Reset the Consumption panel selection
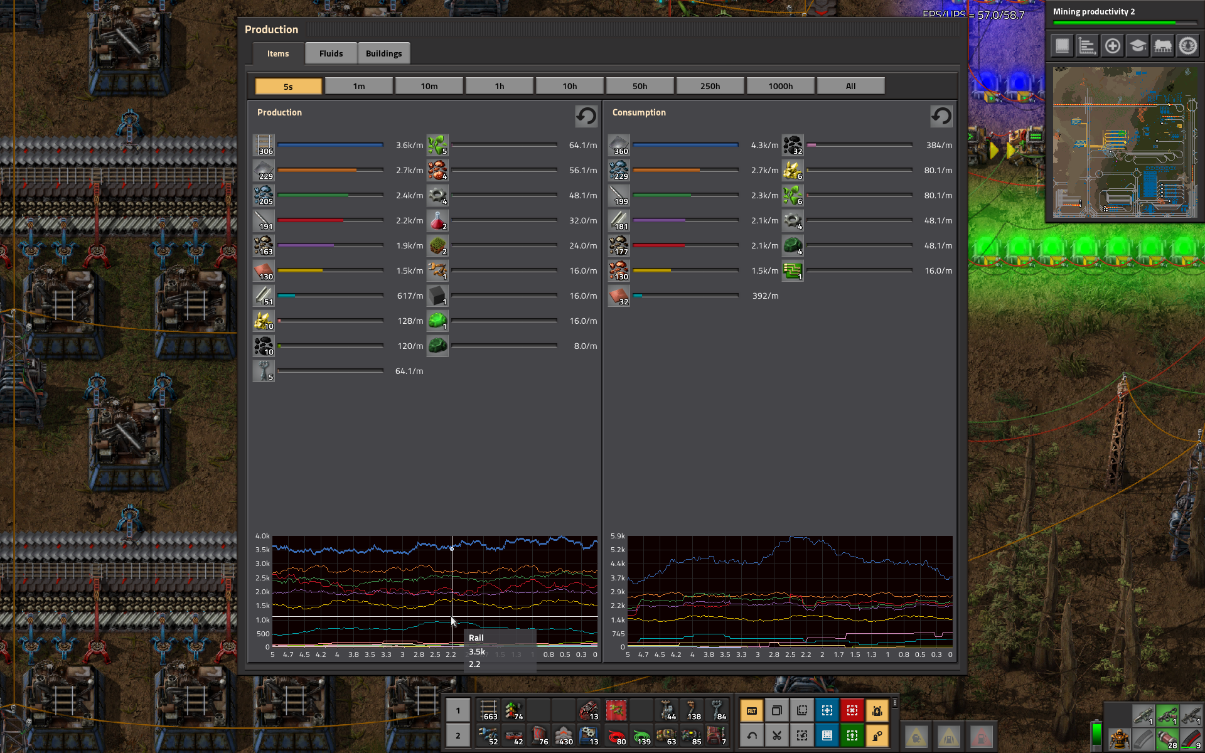The height and width of the screenshot is (753, 1205). coord(941,116)
